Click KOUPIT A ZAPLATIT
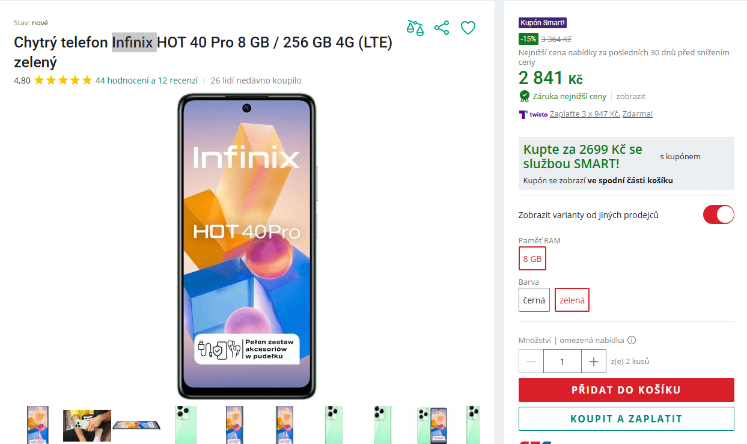 pos(626,419)
